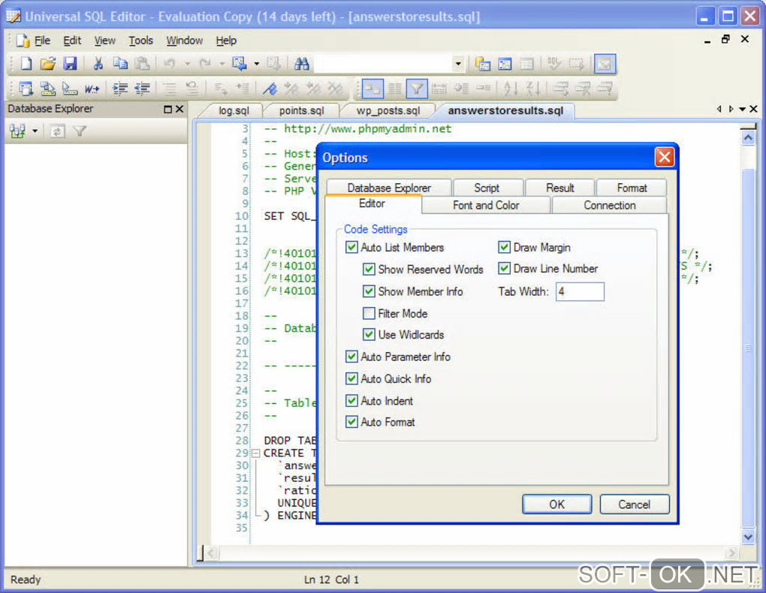Toggle the Database Explorer toolbar icon
Image resolution: width=766 pixels, height=593 pixels.
point(483,64)
